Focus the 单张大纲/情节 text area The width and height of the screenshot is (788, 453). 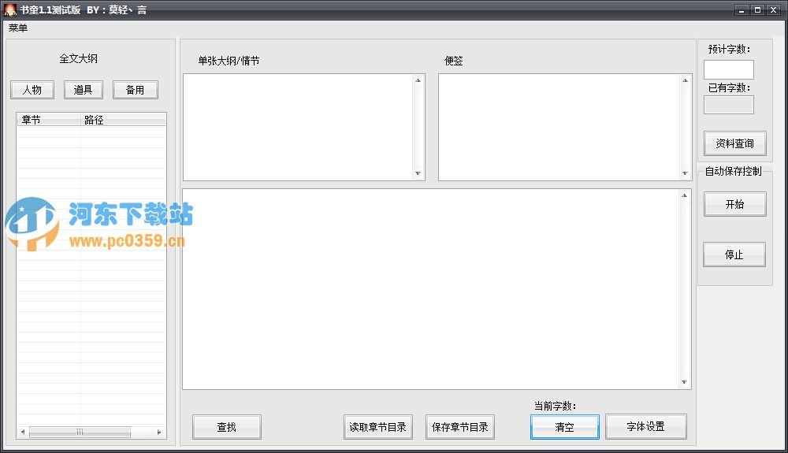pyautogui.click(x=299, y=127)
